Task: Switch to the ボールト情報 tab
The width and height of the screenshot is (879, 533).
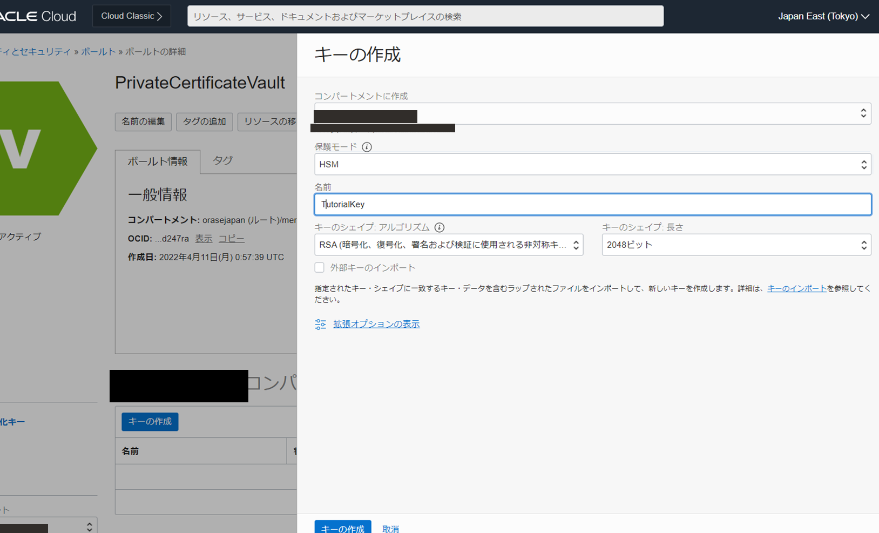Action: point(157,161)
